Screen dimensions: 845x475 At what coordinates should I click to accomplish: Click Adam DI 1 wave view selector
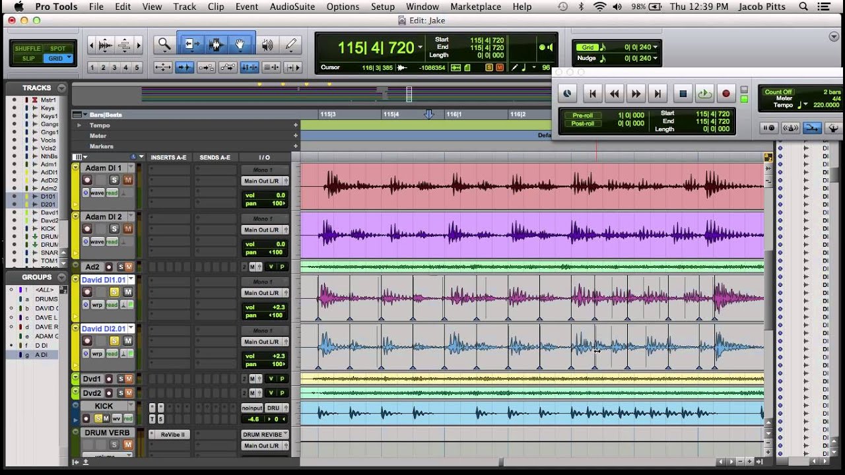pos(97,193)
